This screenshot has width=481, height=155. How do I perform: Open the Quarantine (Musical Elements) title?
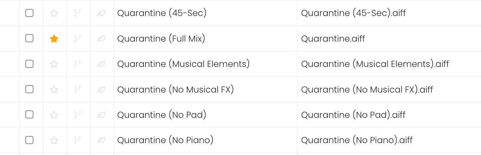(183, 64)
